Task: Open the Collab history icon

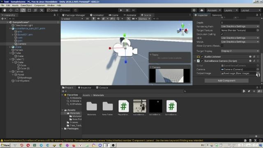Action: (x=194, y=10)
